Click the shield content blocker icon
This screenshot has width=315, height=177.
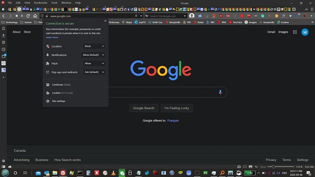pyautogui.click(x=42, y=16)
